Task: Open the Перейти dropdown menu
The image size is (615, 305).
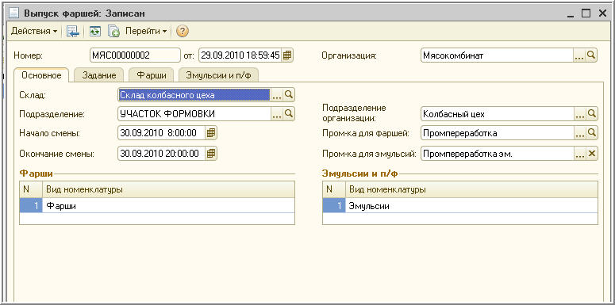Action: tap(146, 32)
